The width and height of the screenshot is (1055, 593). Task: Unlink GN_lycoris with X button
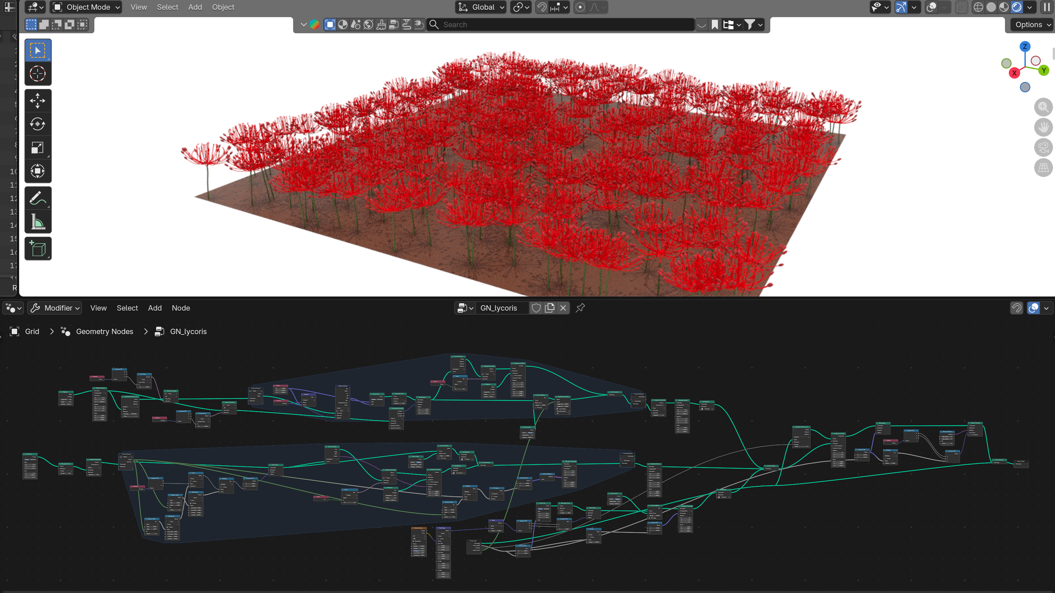click(563, 308)
